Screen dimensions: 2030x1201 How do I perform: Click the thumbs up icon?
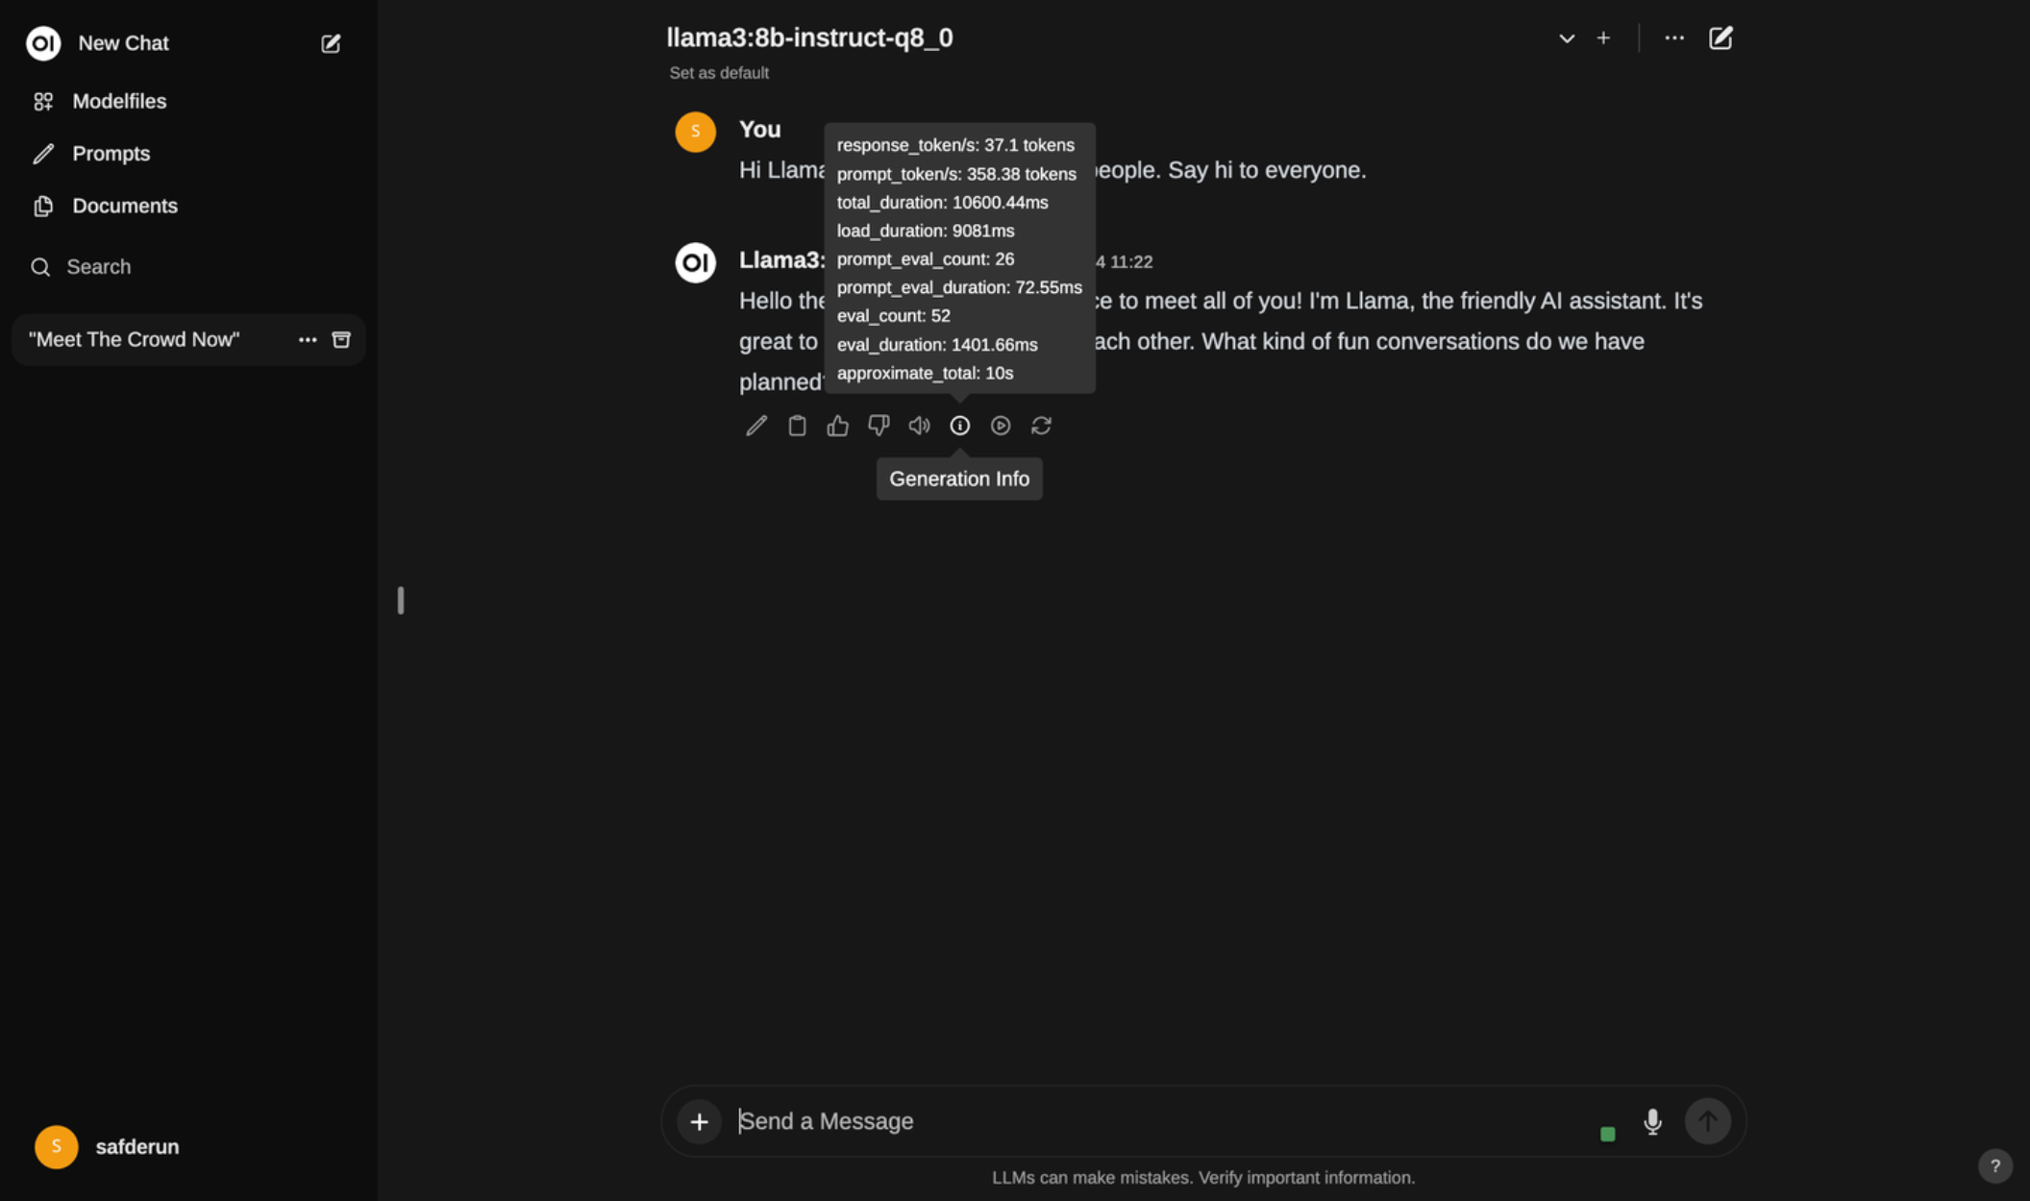tap(836, 425)
